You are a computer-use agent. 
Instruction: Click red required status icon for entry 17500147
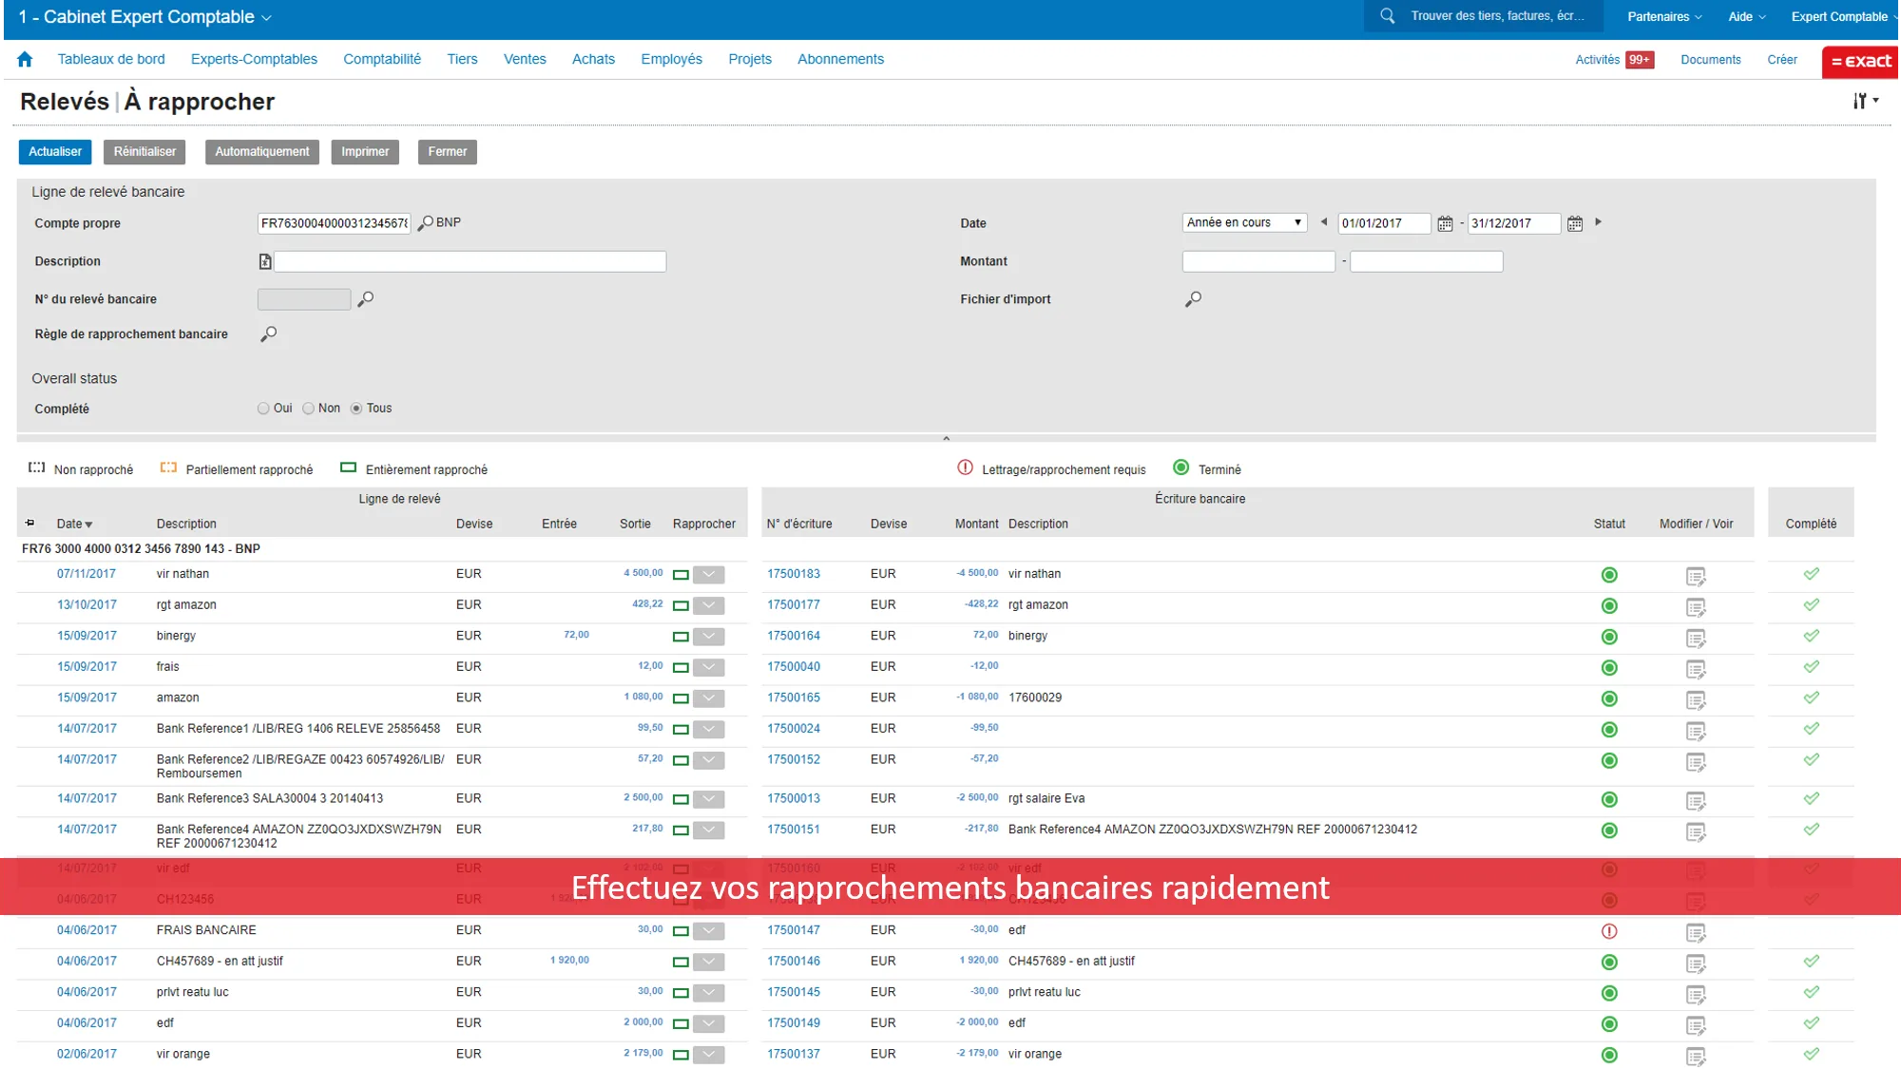[x=1609, y=931]
